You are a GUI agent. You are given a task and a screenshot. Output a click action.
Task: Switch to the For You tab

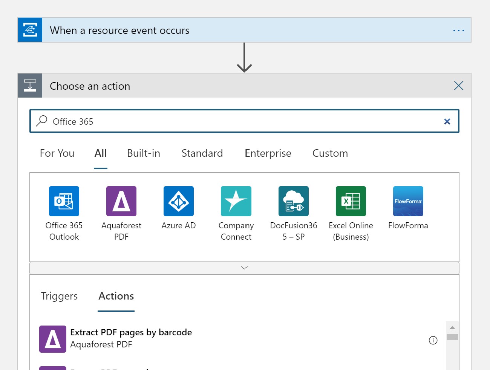point(57,153)
